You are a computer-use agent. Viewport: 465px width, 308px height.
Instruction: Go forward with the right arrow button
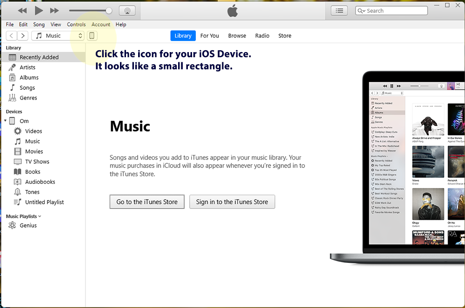22,36
